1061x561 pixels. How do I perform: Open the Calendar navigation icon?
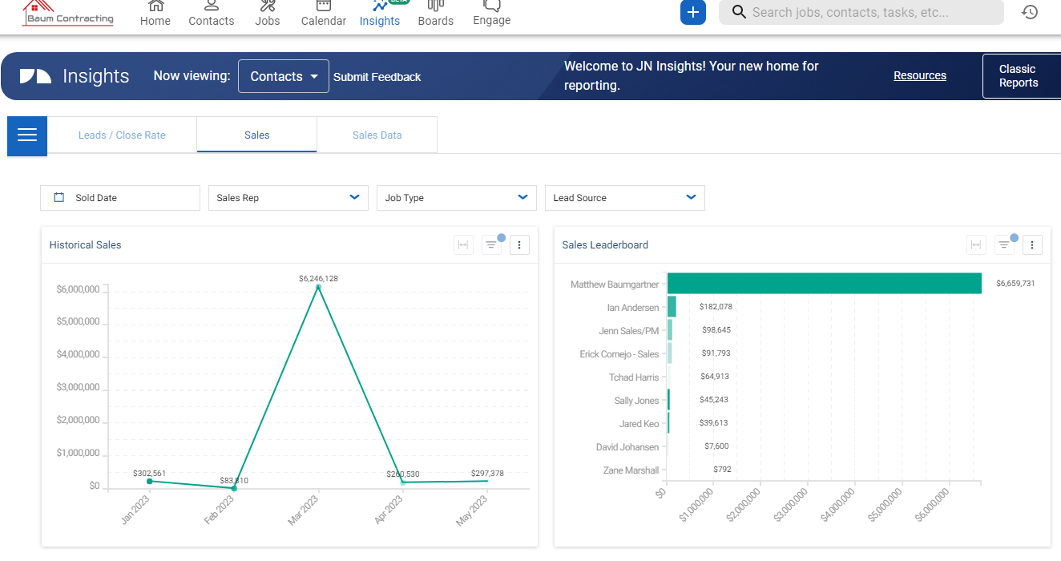point(324,6)
